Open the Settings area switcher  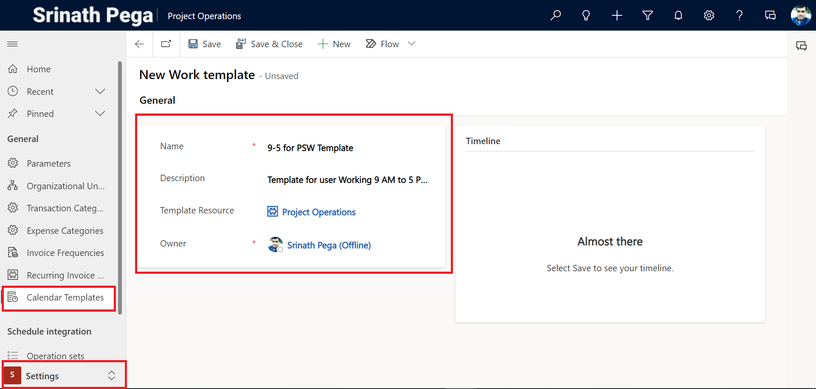(x=64, y=375)
